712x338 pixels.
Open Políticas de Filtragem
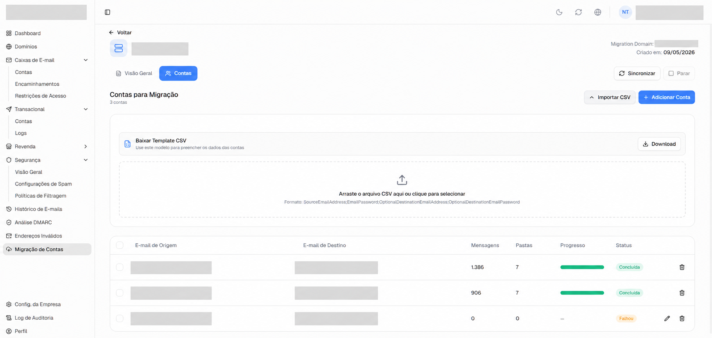[x=41, y=196]
